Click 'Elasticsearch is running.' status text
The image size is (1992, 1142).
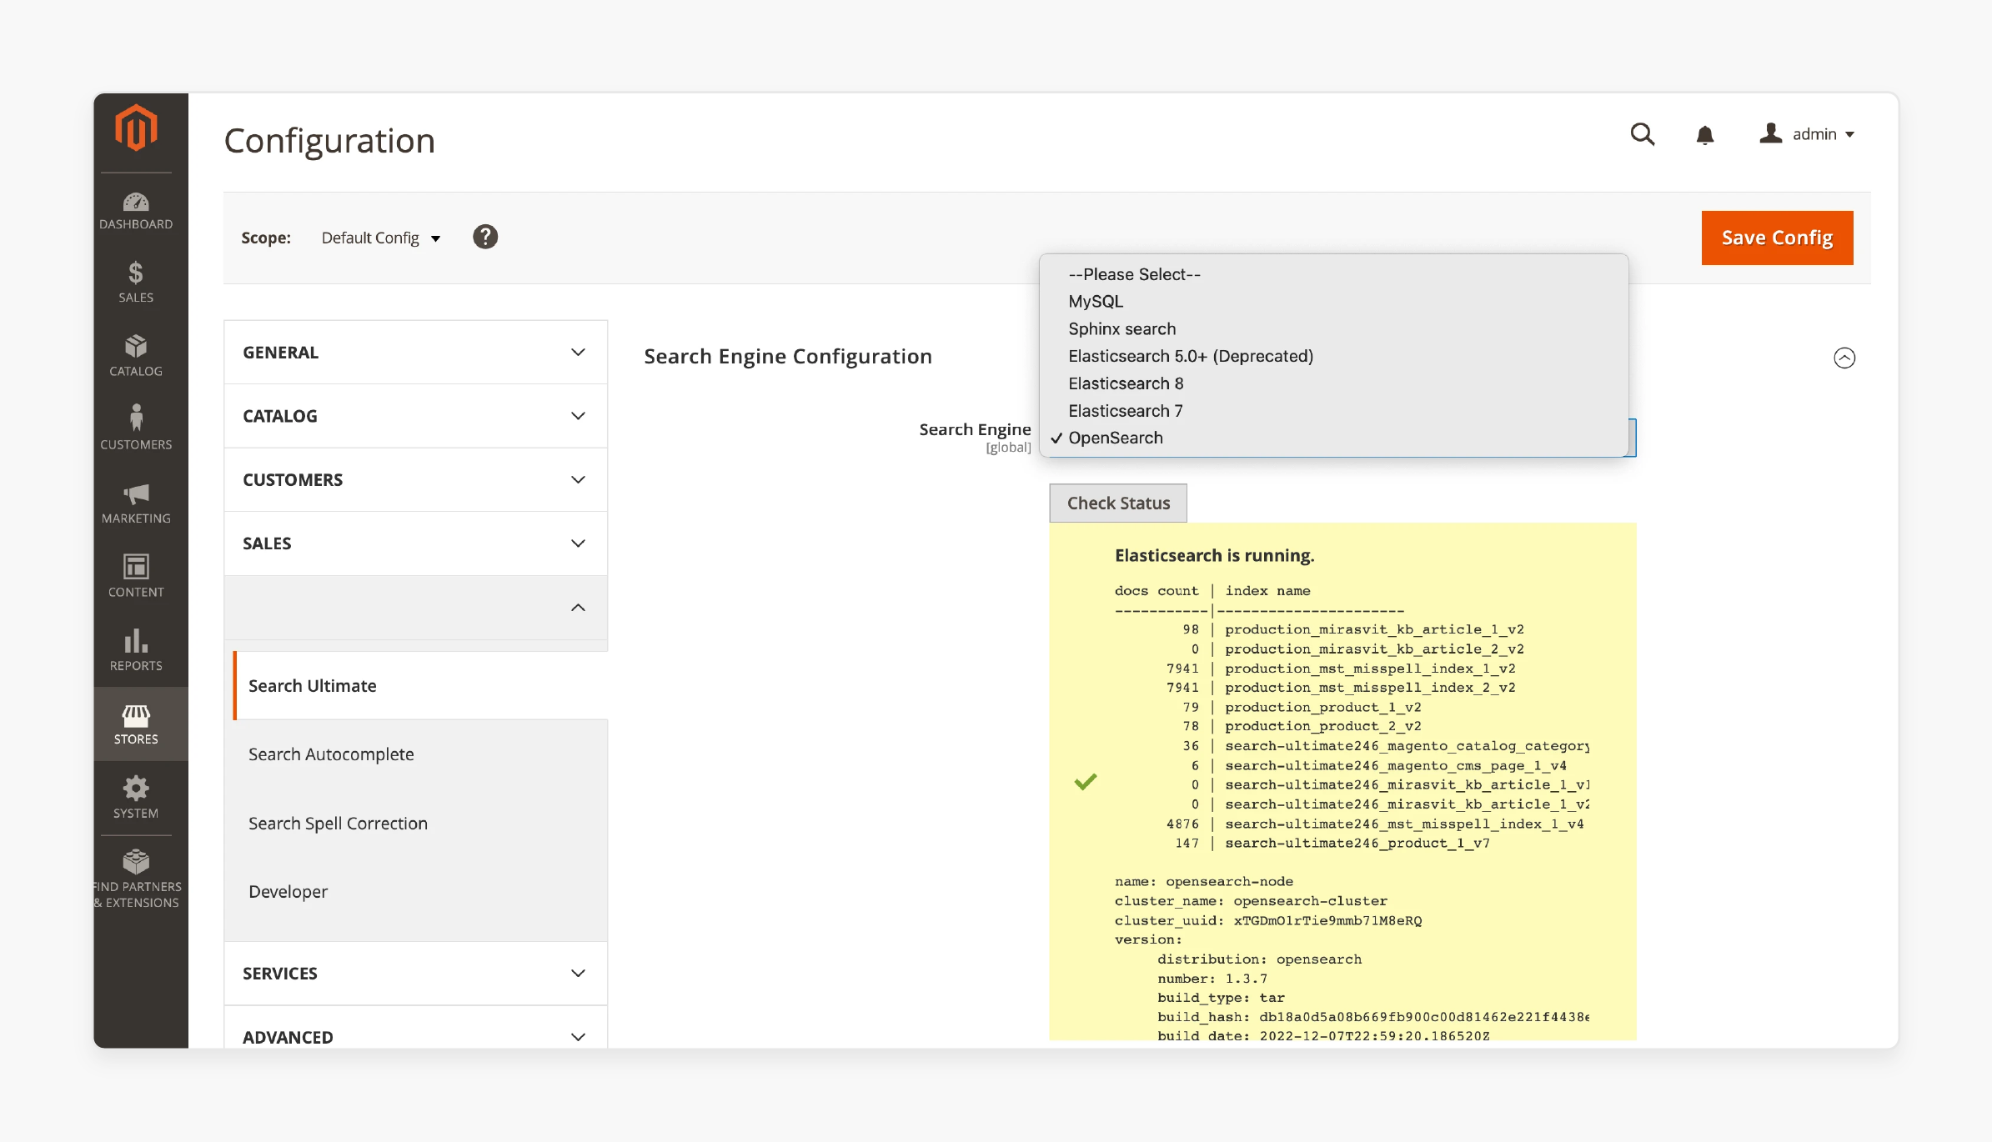click(1214, 555)
